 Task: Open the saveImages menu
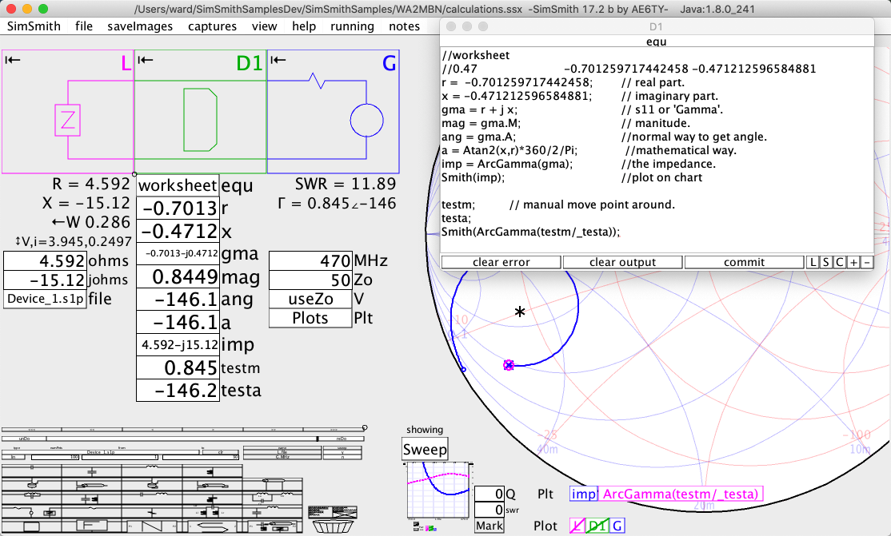tap(140, 26)
